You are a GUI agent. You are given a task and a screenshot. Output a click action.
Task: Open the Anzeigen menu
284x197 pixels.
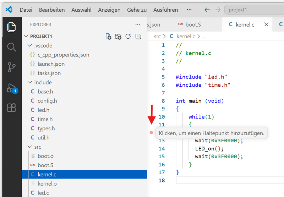pos(109,10)
